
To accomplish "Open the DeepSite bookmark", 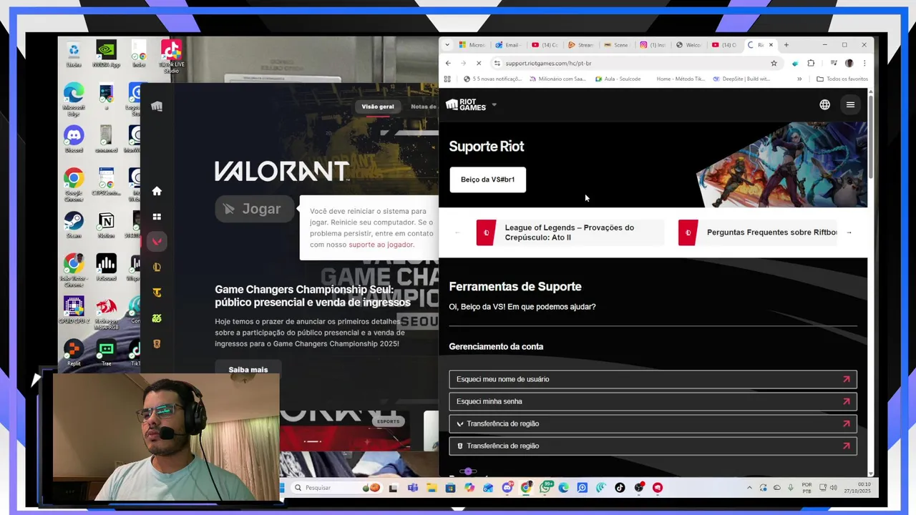I will coord(741,79).
